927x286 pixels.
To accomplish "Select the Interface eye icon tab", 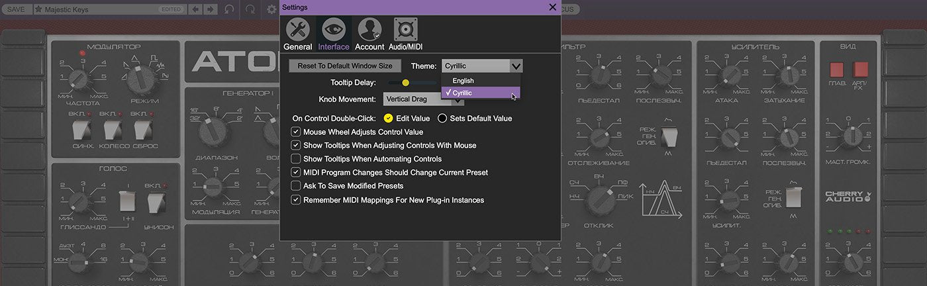I will coord(334,34).
